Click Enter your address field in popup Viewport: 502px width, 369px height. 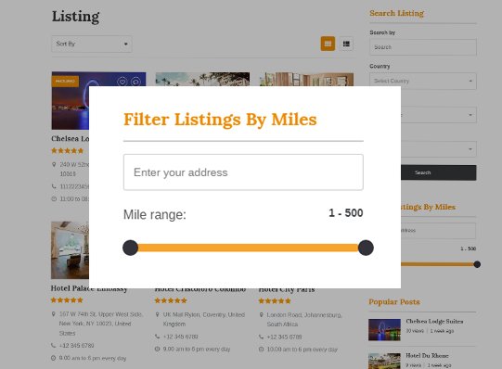pos(243,172)
